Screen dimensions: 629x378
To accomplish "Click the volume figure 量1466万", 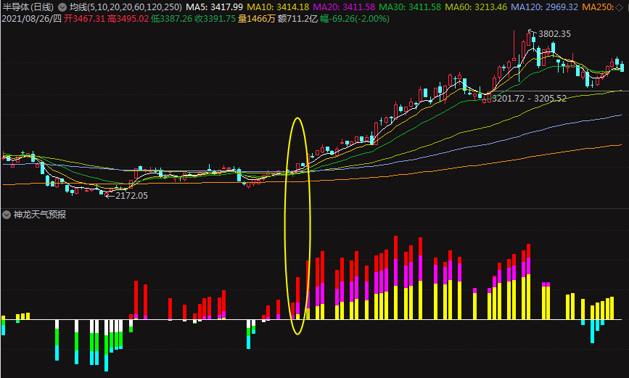I will [x=256, y=19].
